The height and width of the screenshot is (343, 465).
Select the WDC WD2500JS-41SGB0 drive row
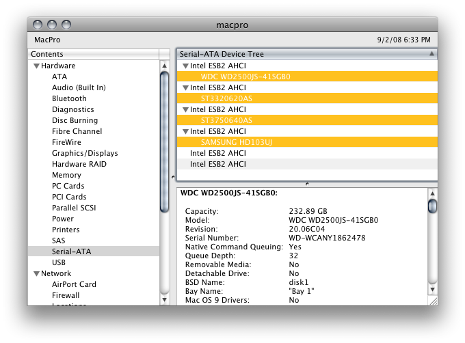(307, 77)
